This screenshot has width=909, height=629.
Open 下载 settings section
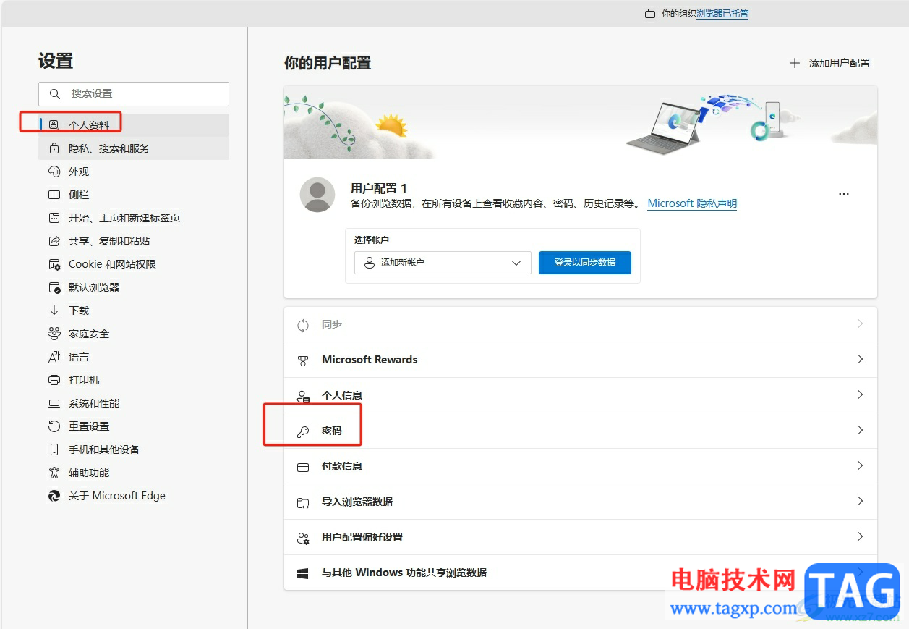134,311
